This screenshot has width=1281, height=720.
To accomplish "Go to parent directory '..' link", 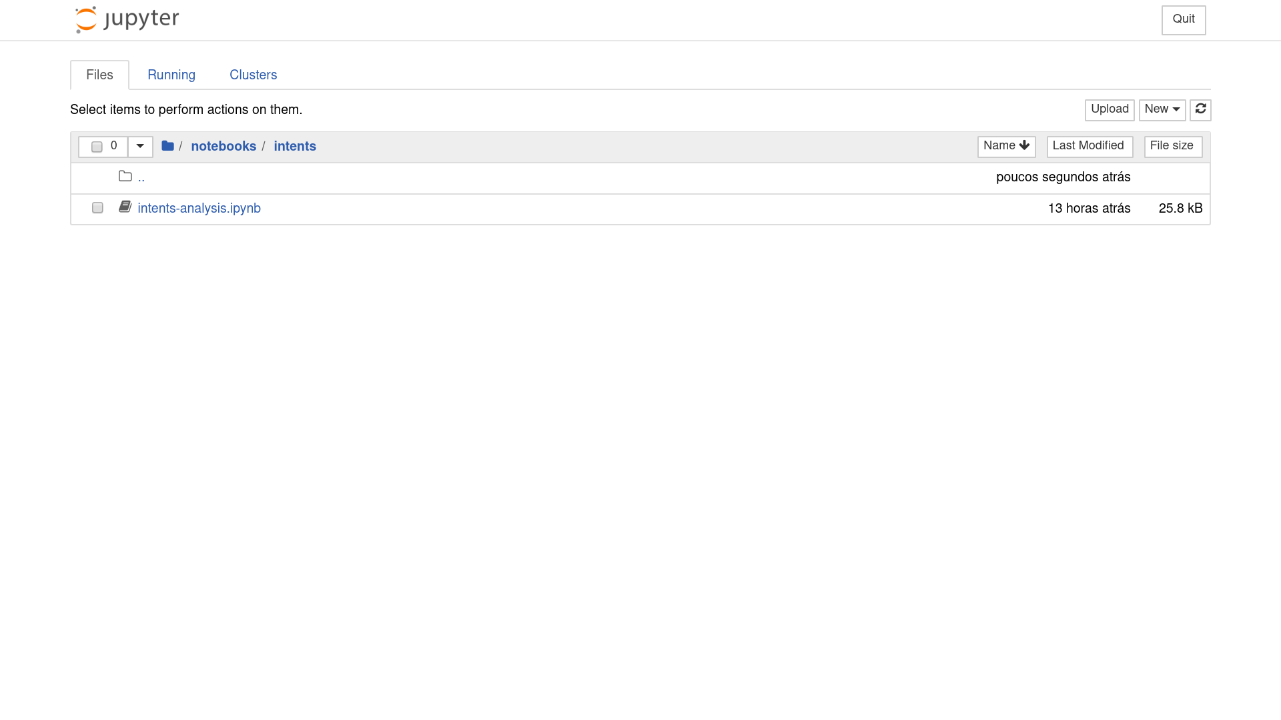I will [141, 177].
